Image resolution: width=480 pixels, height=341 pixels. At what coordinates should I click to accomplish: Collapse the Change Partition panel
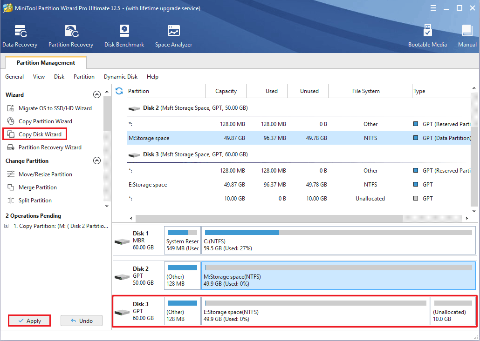pos(97,160)
